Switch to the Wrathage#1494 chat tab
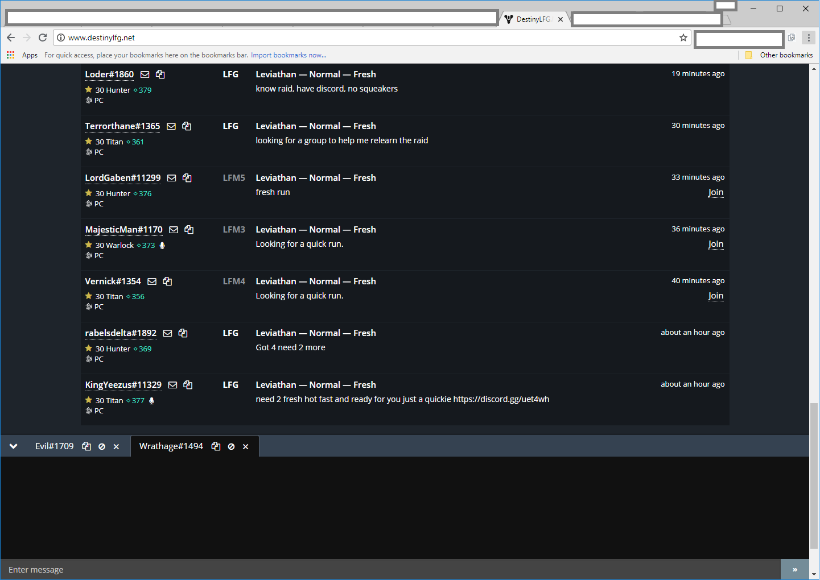Viewport: 820px width, 580px height. [171, 446]
